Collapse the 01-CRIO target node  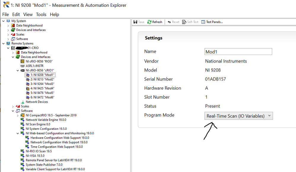(x=8, y=48)
